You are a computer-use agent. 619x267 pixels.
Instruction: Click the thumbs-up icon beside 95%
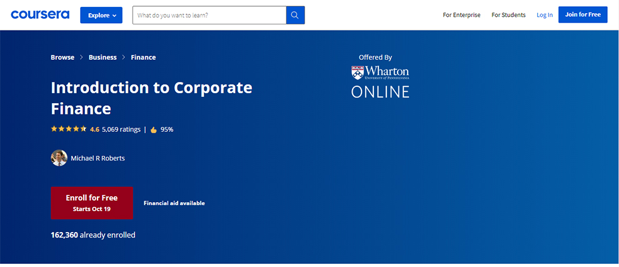point(154,129)
